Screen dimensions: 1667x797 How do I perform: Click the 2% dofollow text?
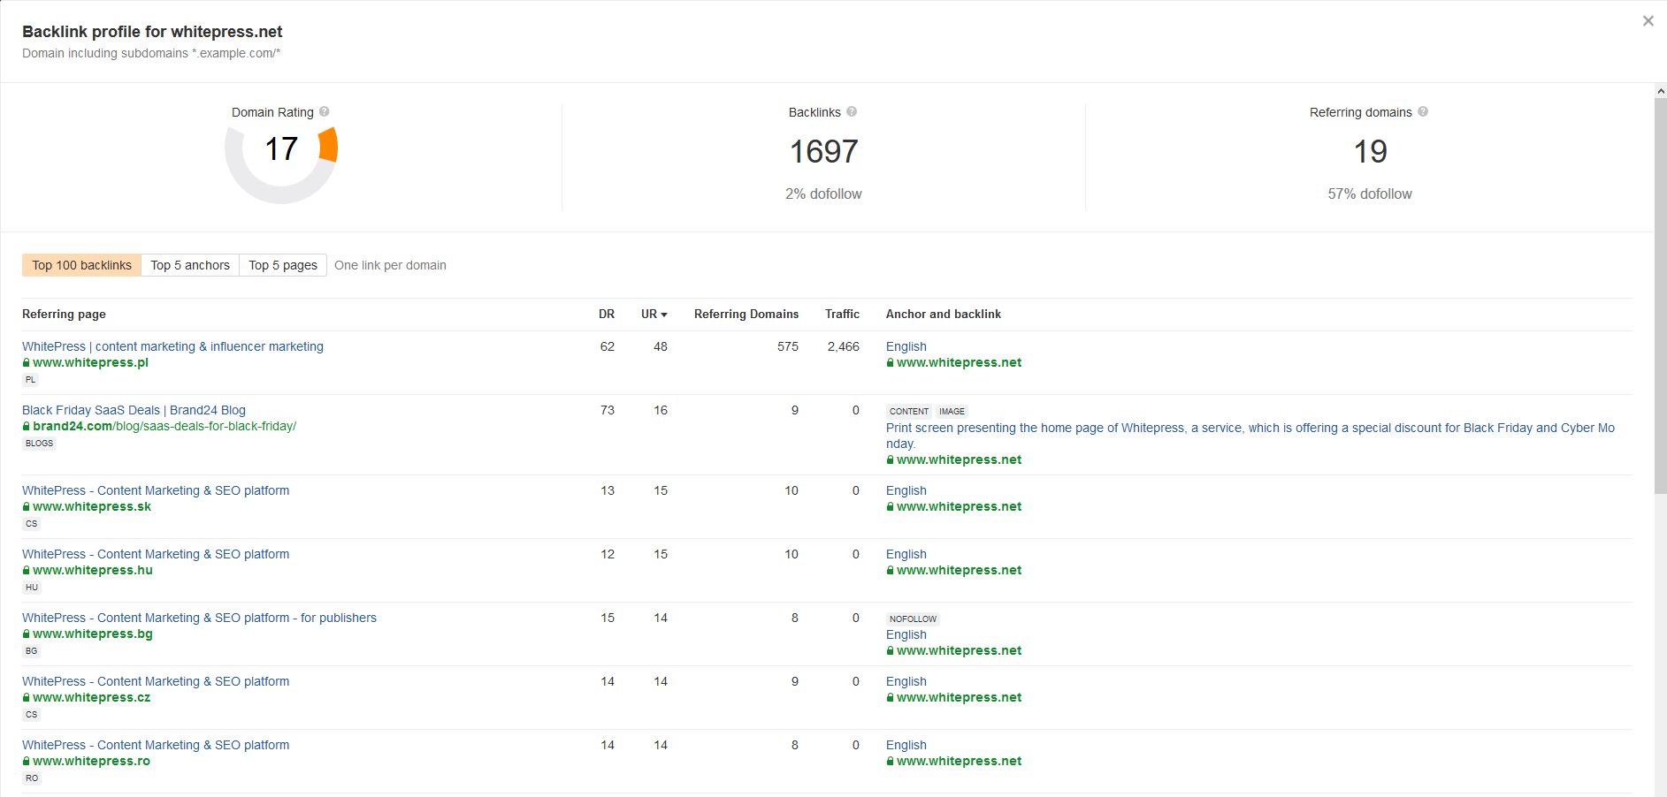point(823,194)
